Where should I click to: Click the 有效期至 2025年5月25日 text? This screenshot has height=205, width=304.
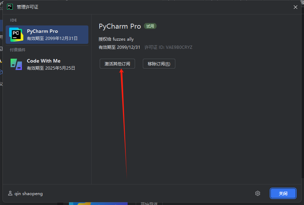click(x=51, y=68)
